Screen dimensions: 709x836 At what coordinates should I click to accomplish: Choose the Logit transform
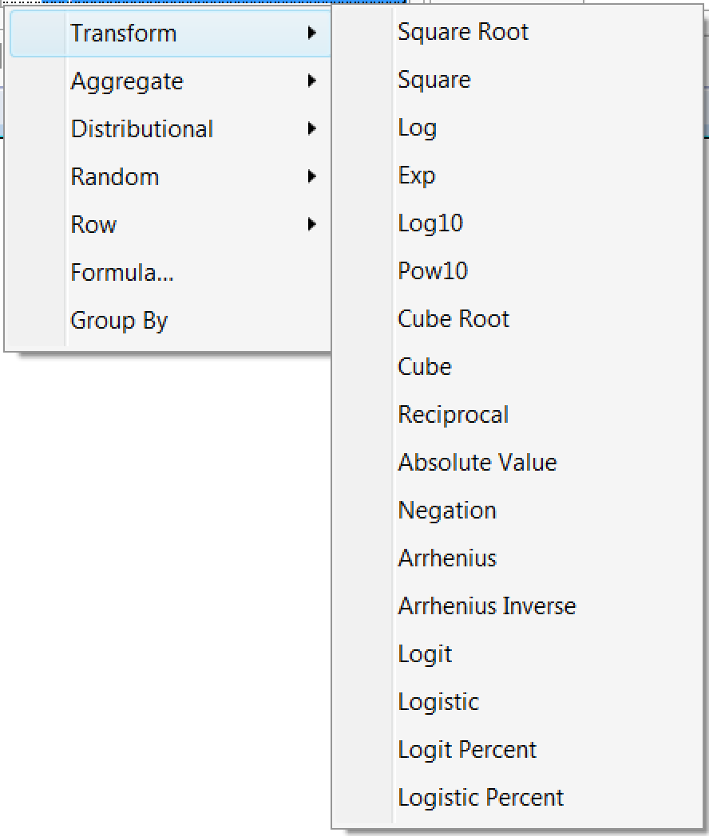tap(425, 654)
